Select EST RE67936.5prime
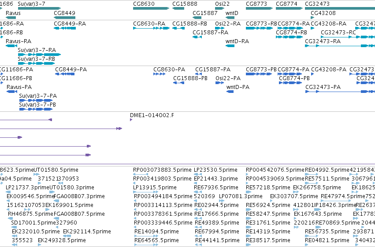The width and height of the screenshot is (375, 247). click(197, 192)
